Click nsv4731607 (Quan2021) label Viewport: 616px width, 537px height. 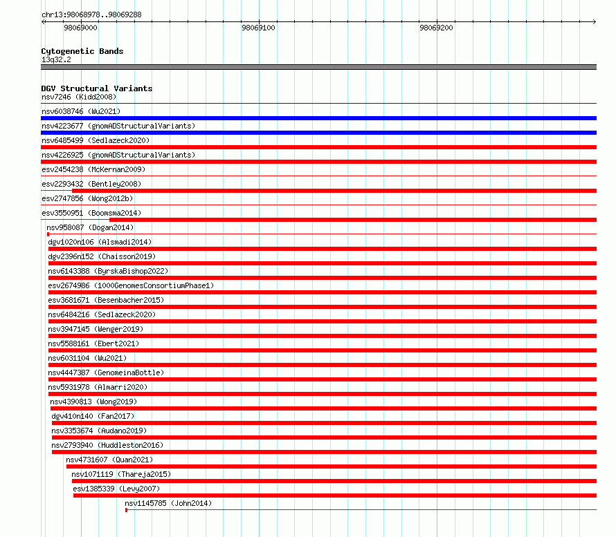(109, 460)
